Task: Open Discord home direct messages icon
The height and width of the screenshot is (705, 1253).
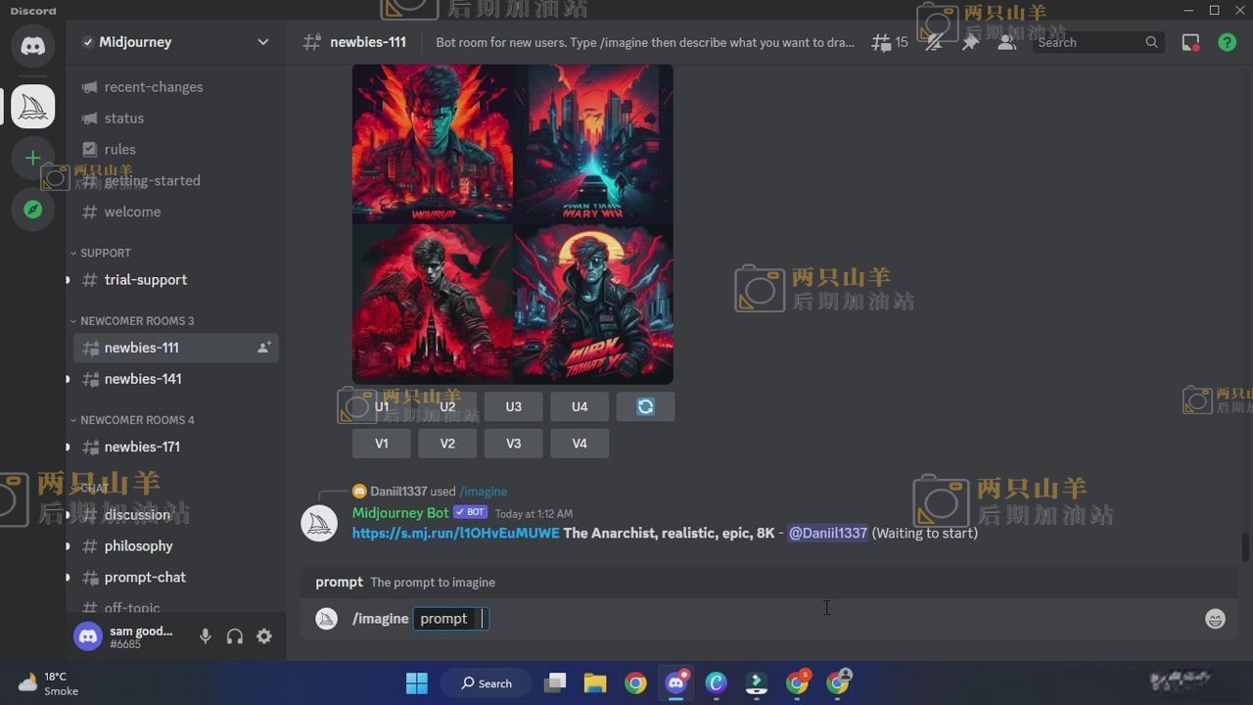Action: 32,46
